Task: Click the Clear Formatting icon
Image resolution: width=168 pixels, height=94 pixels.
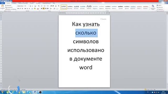Action: click(x=39, y=6)
